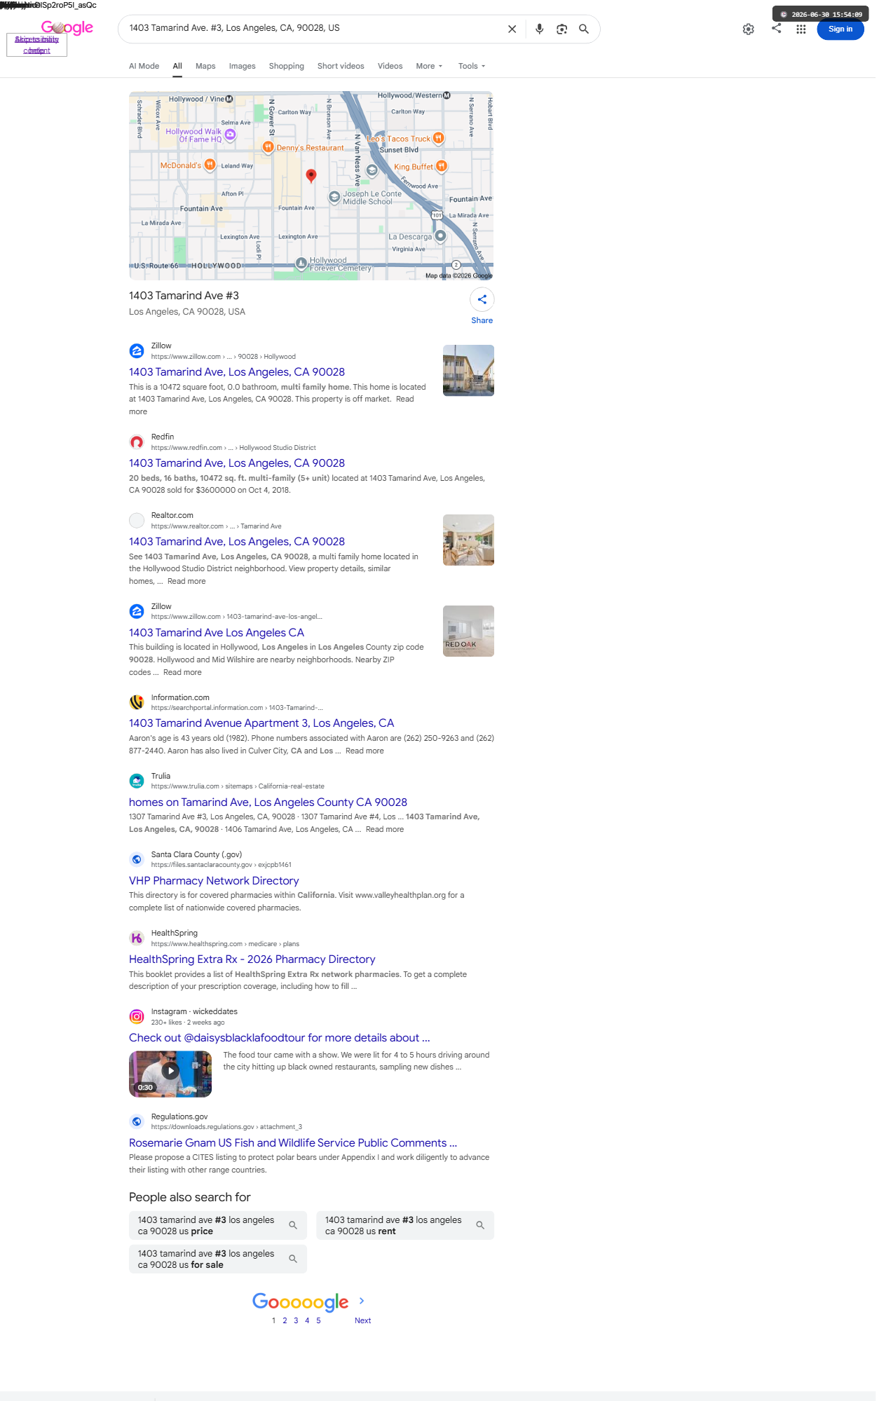Click the HealthSpring favicon

(x=137, y=938)
